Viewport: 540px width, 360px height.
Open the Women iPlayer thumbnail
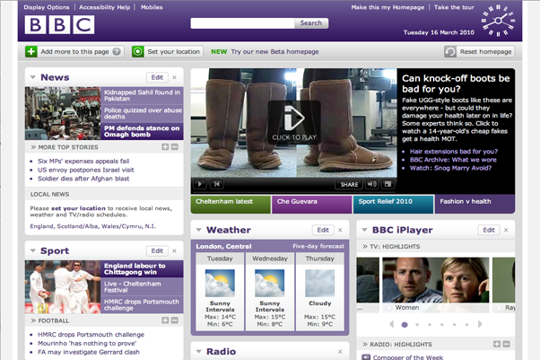click(x=436, y=284)
